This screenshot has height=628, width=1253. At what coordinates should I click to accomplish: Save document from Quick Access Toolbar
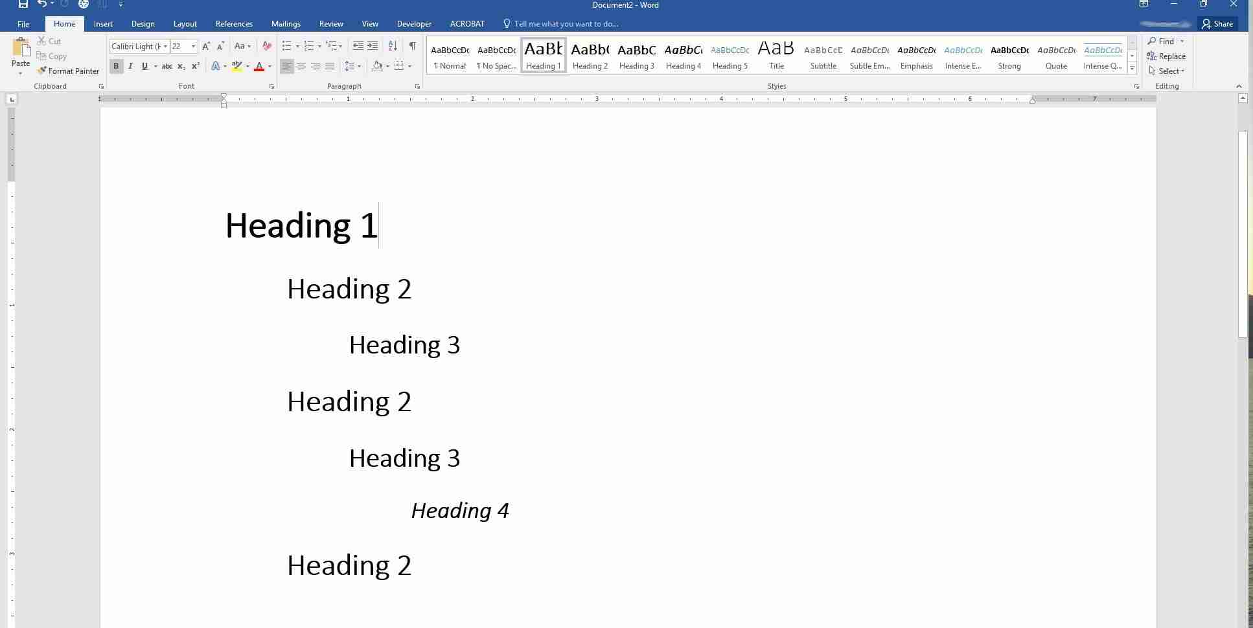[23, 5]
